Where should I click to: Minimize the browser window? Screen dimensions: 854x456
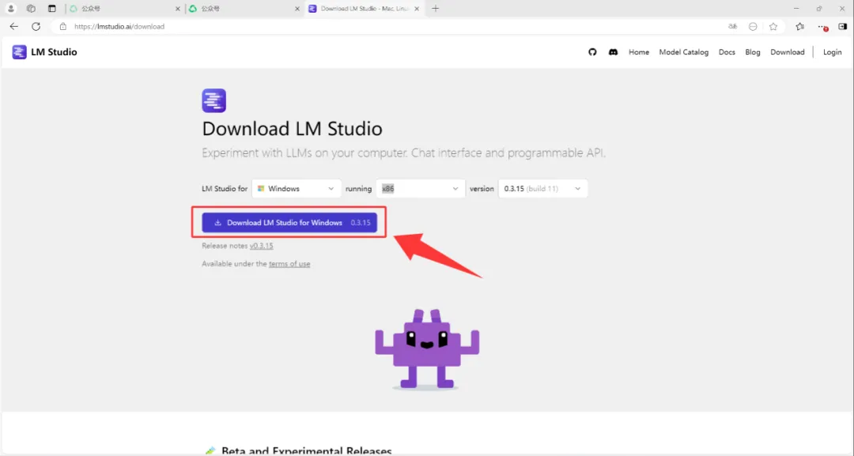pos(796,9)
